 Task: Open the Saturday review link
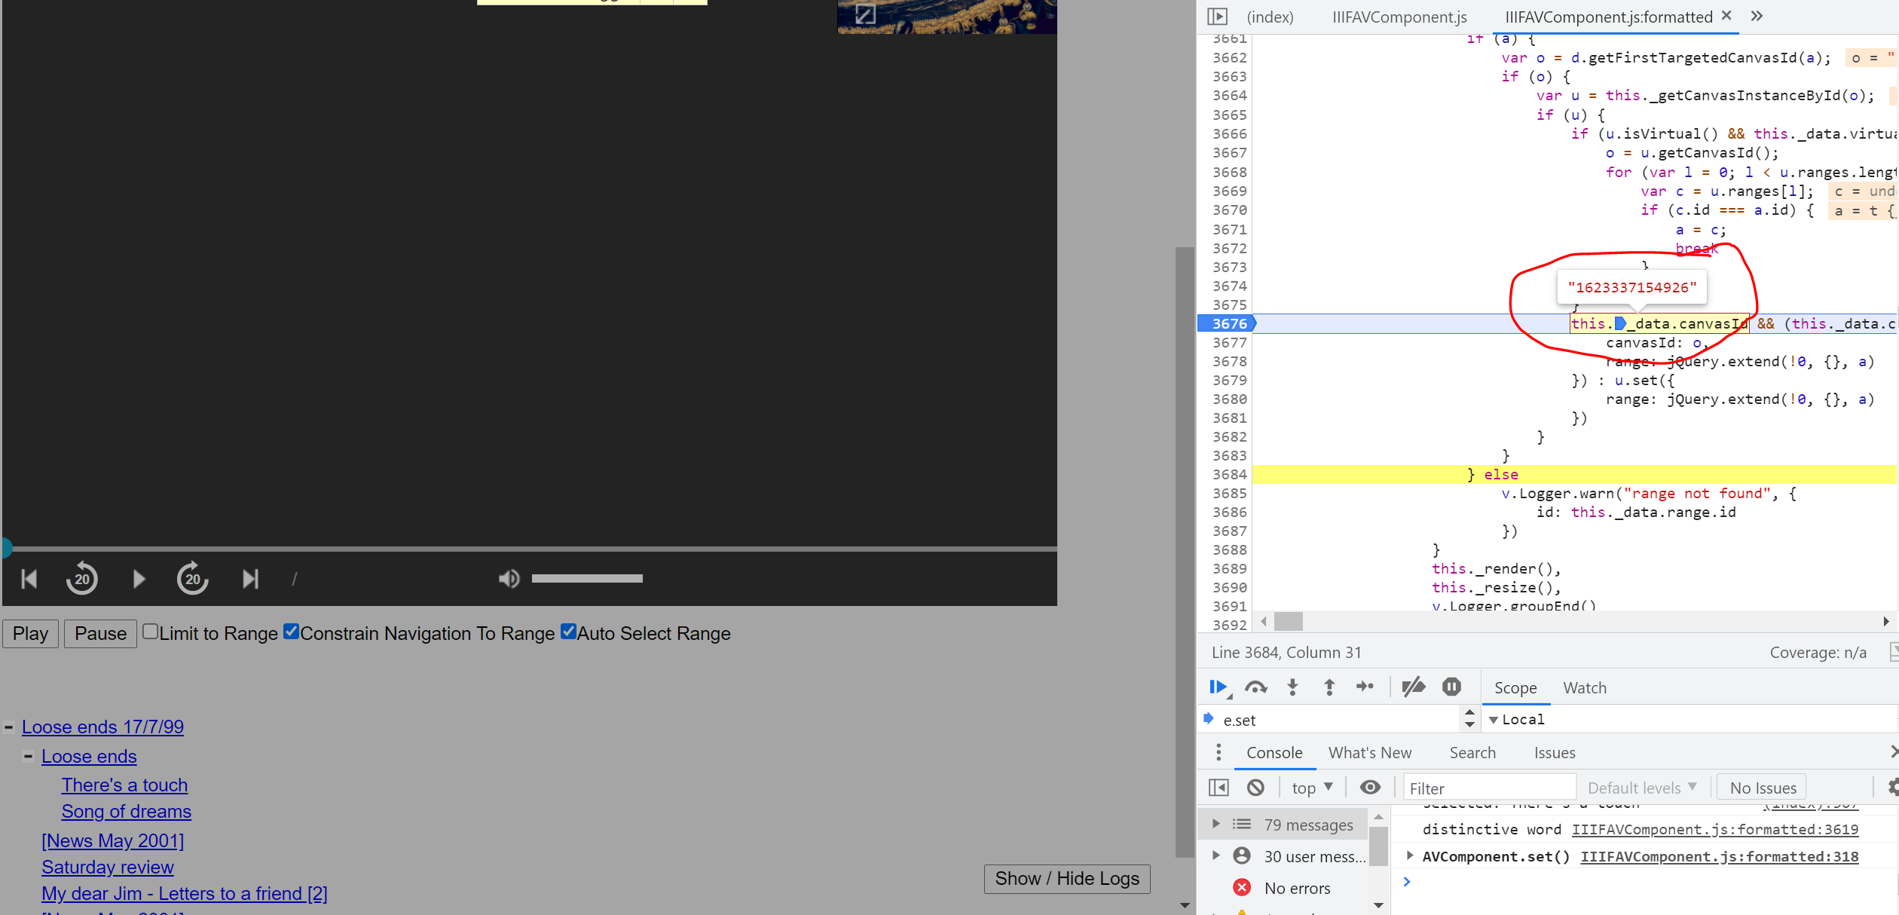[x=108, y=867]
